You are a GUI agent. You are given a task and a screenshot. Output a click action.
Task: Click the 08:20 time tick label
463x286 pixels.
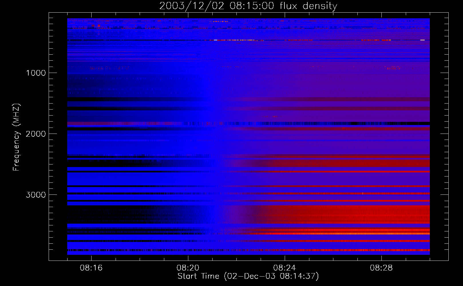pyautogui.click(x=188, y=268)
